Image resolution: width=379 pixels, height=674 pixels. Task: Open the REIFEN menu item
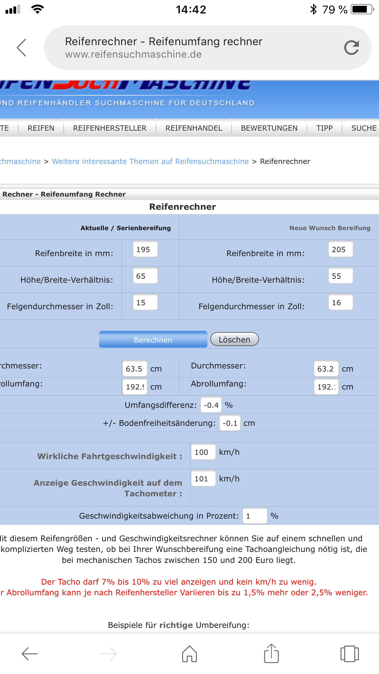tap(41, 128)
